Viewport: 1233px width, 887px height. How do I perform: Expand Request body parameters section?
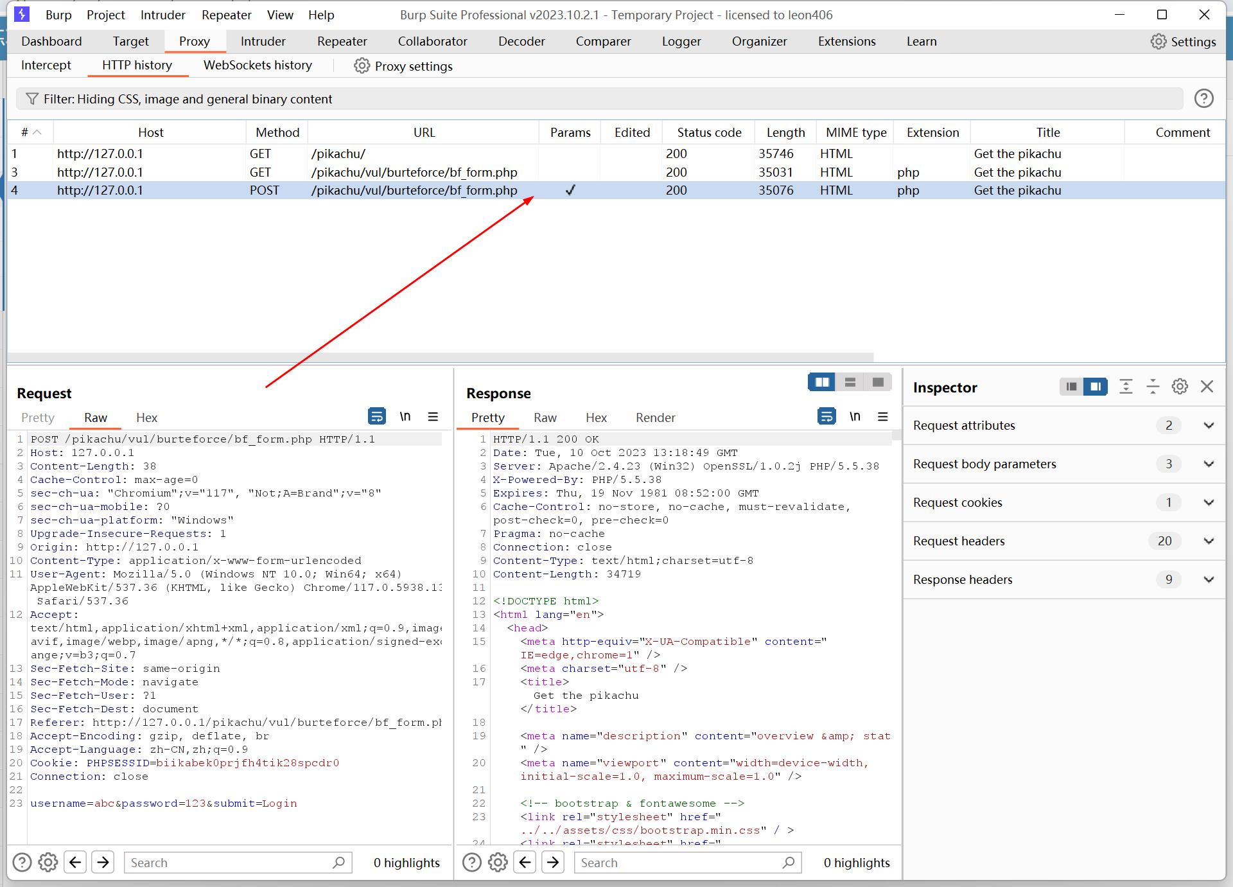tap(1207, 464)
